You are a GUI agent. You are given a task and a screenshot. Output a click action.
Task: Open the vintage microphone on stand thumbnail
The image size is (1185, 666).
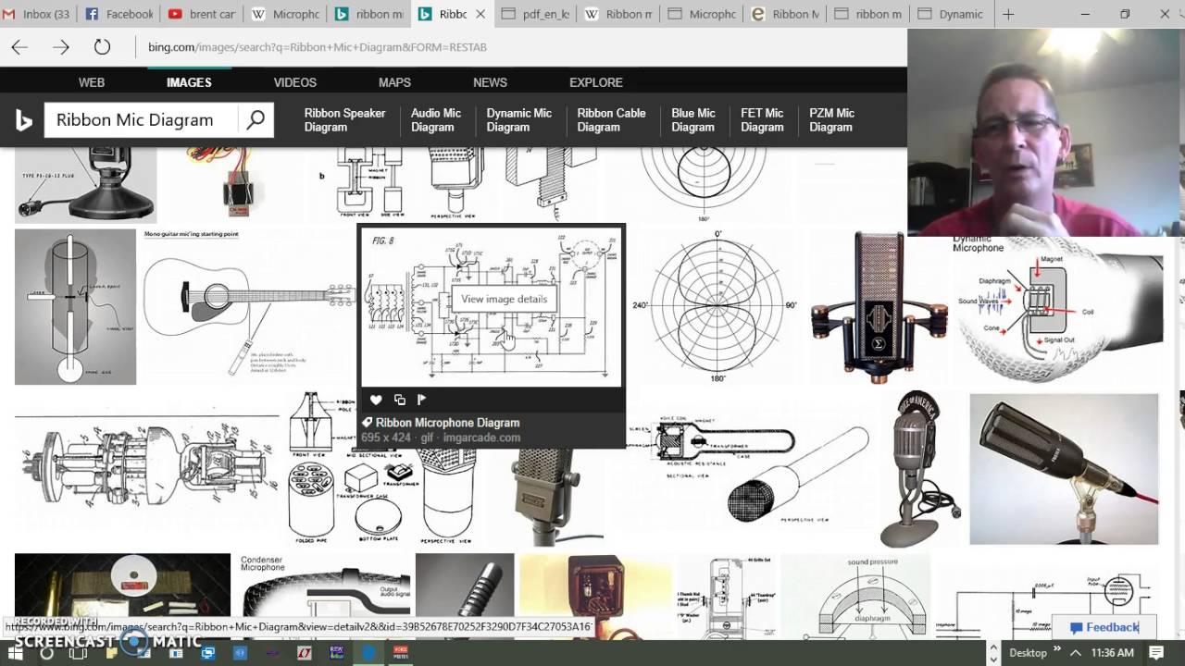[x=920, y=469]
